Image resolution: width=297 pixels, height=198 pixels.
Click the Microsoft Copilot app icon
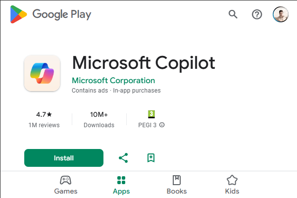(x=42, y=73)
